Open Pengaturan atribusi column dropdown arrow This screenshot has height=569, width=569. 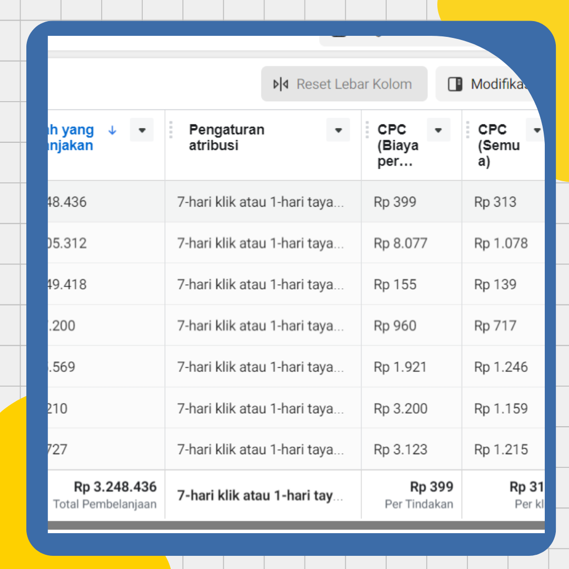coord(338,130)
